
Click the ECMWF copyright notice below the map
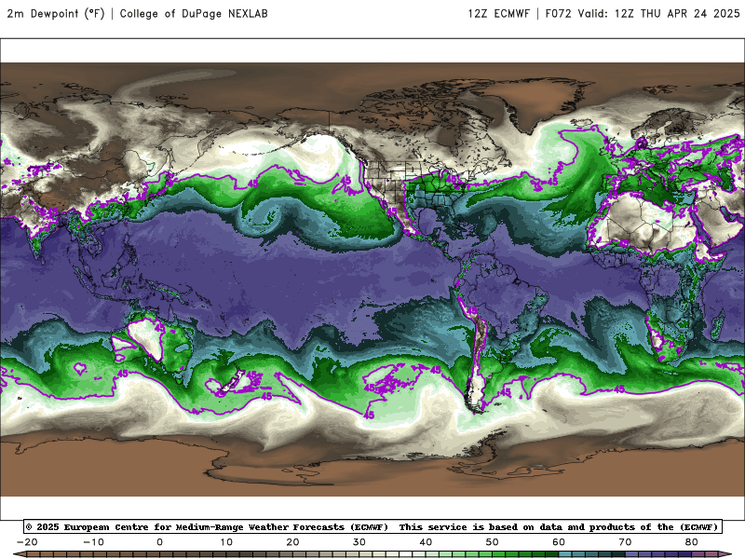click(x=372, y=526)
